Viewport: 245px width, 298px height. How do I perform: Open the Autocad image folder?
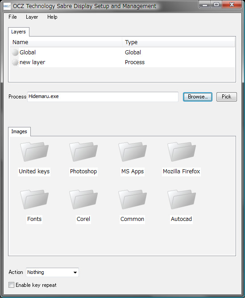(x=182, y=200)
